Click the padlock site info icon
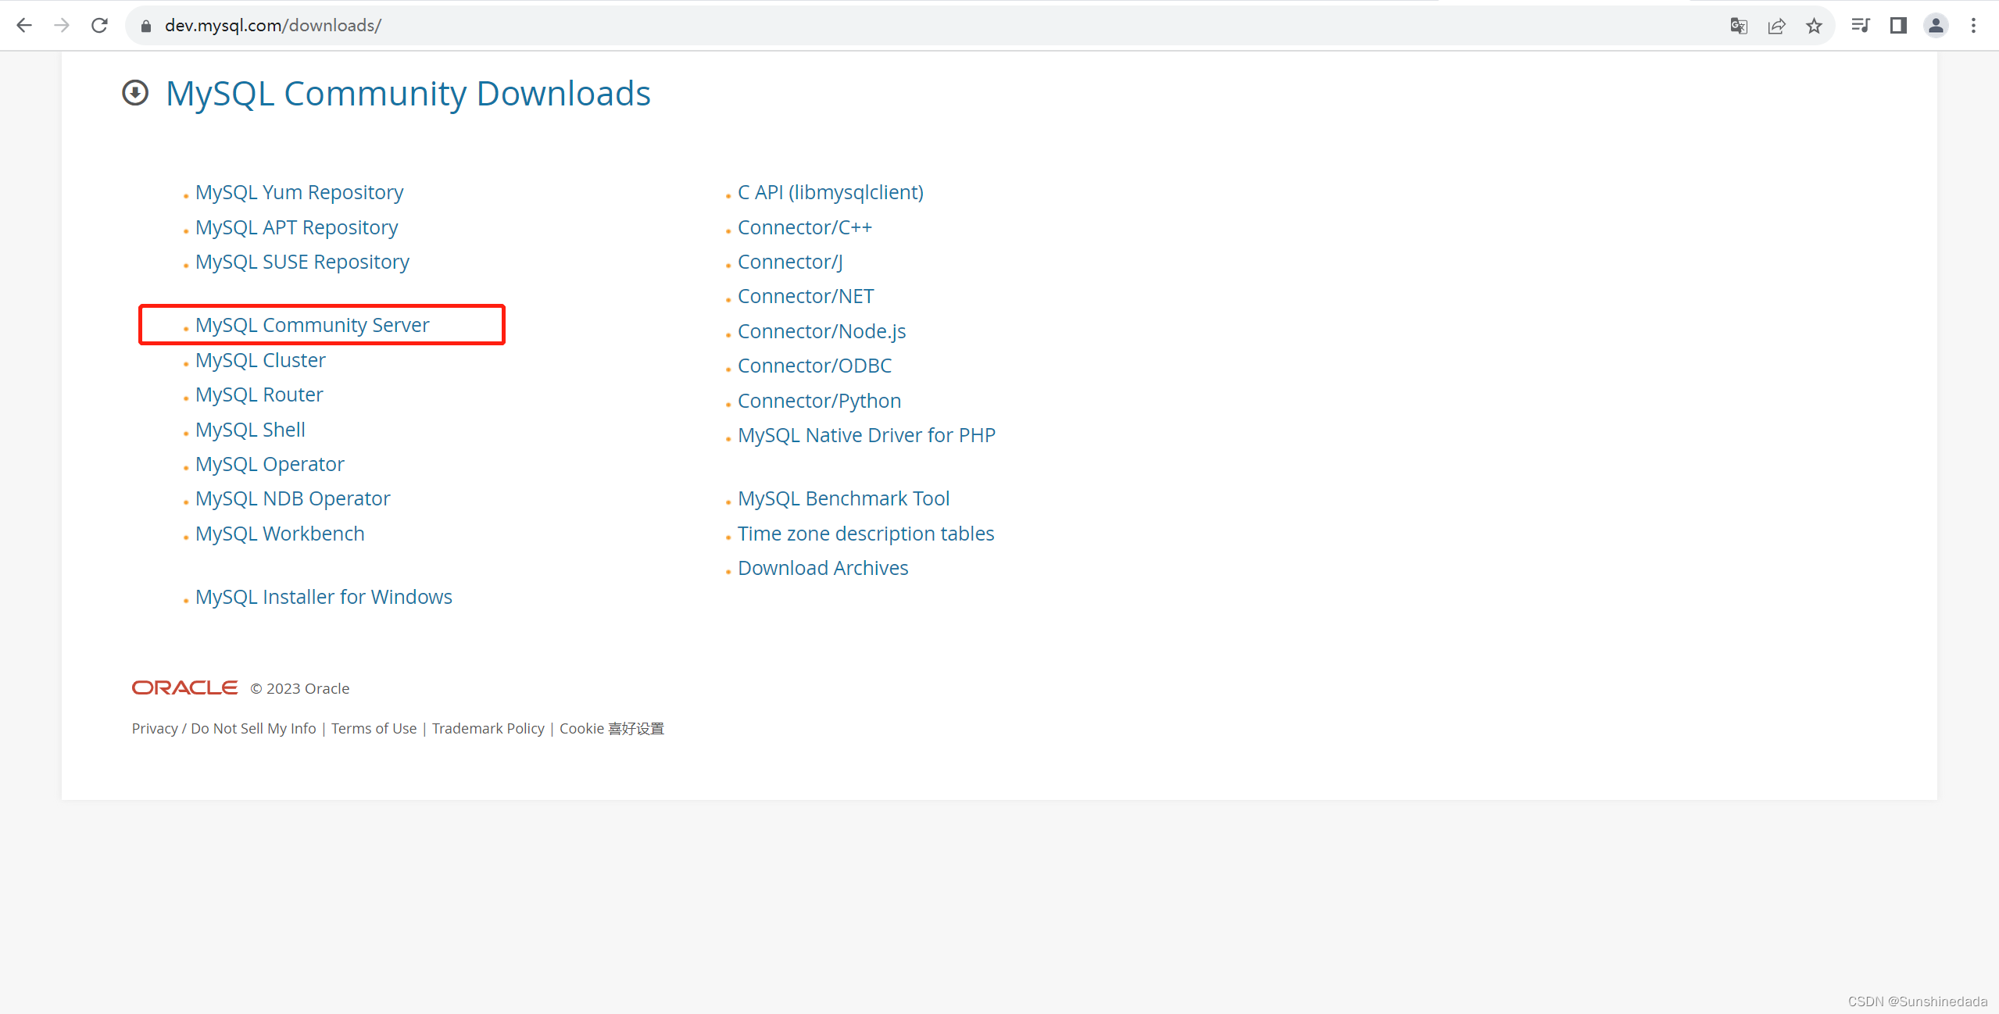 tap(145, 26)
